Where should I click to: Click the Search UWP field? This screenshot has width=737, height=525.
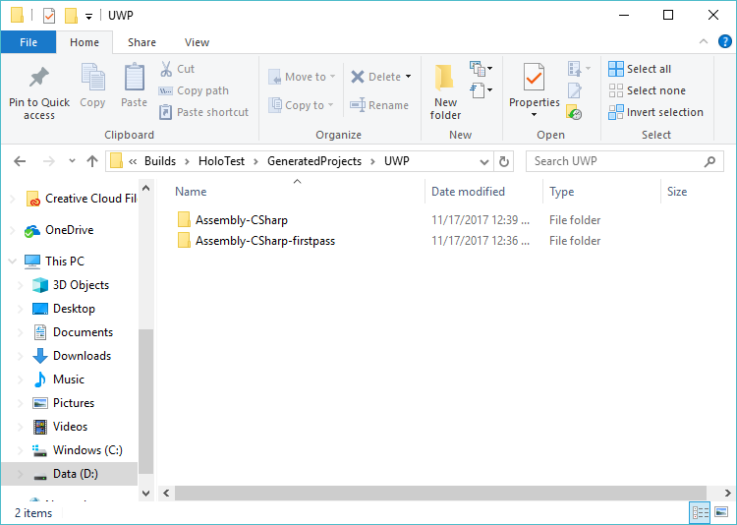tap(625, 161)
